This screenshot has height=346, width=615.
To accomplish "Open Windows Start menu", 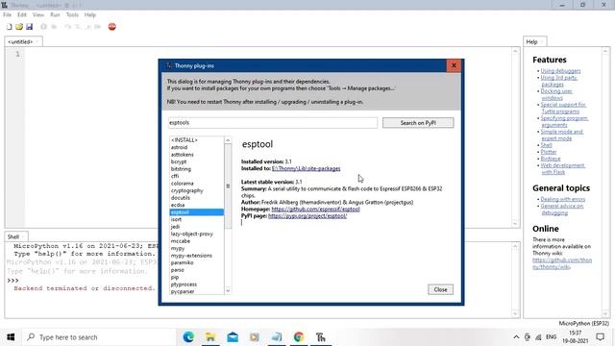I will pyautogui.click(x=11, y=337).
